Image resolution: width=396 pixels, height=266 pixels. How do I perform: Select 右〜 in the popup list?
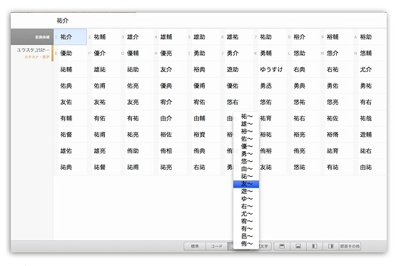coord(246,206)
